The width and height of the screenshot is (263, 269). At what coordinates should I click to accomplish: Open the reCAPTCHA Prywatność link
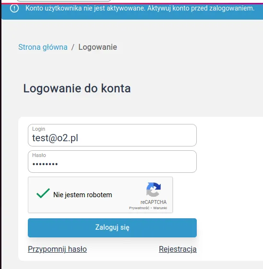coord(139,208)
